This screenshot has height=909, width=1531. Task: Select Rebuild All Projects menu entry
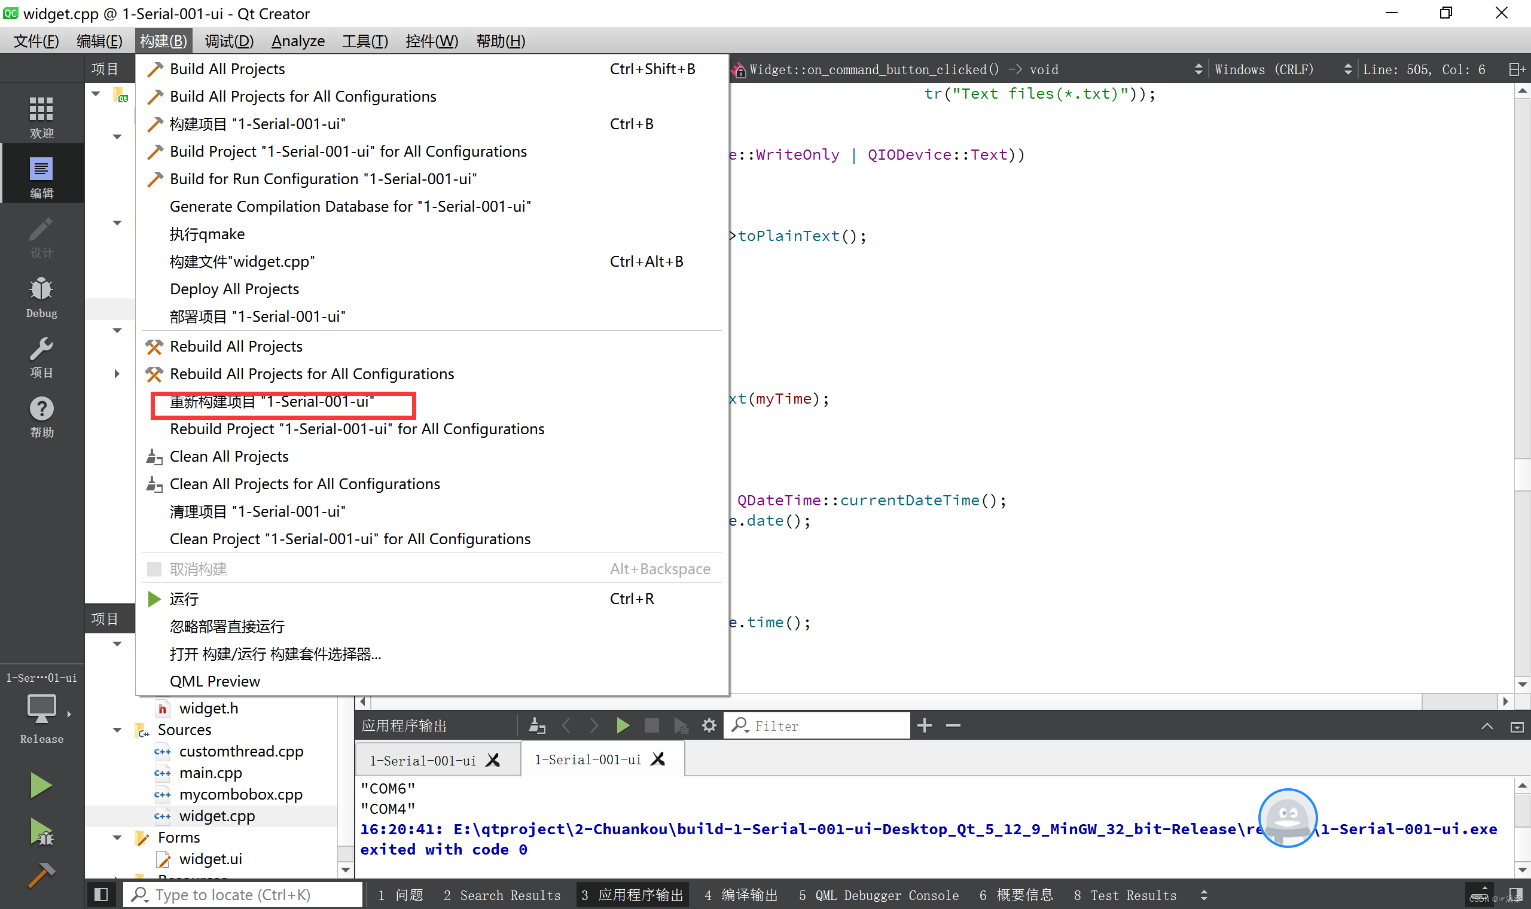236,346
